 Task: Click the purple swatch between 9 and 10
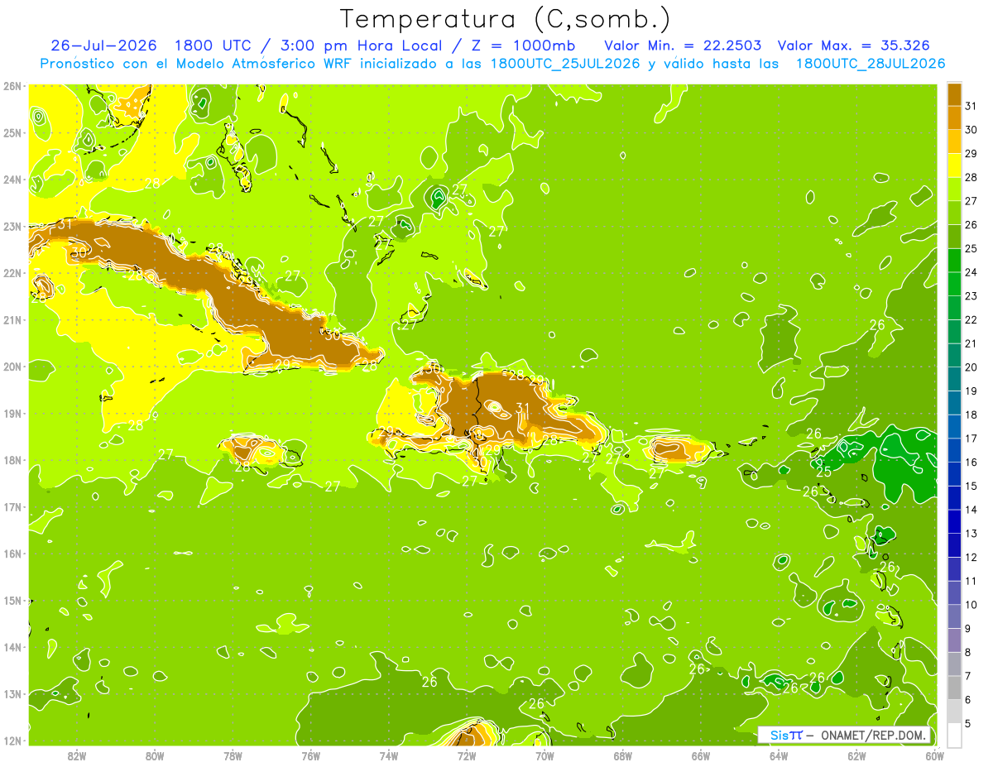[x=954, y=616]
